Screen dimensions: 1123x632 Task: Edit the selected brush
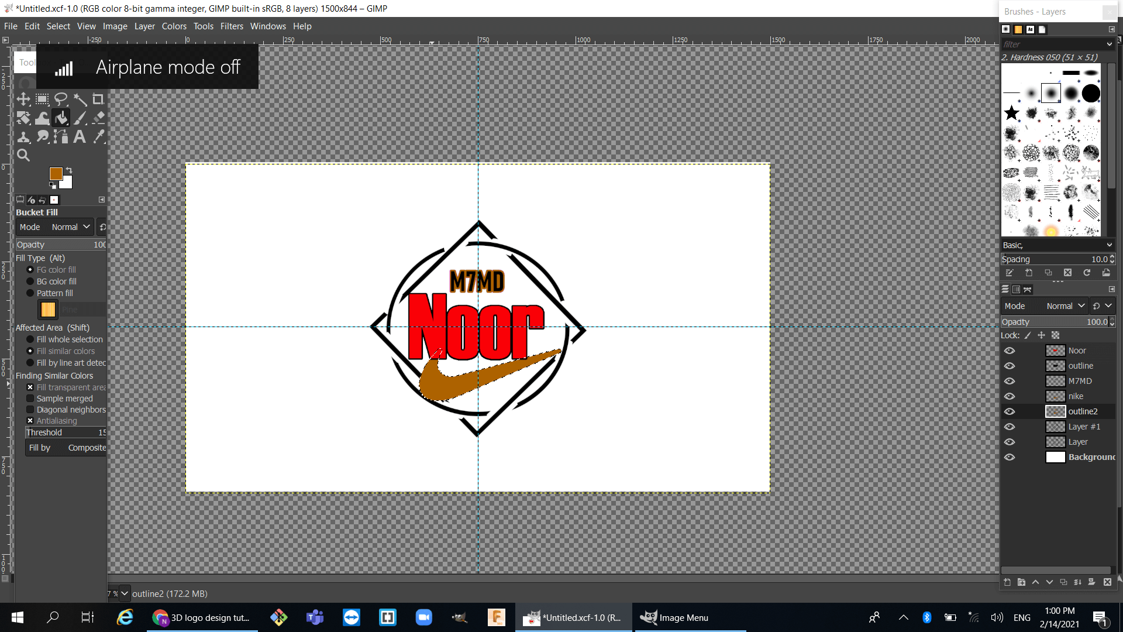point(1009,273)
